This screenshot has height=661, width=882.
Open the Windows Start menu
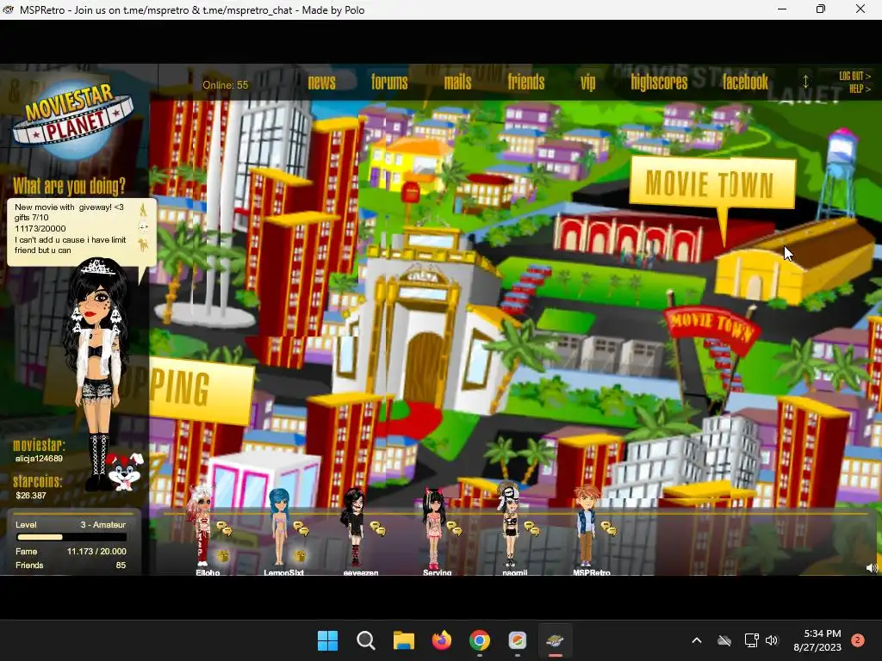coord(327,640)
